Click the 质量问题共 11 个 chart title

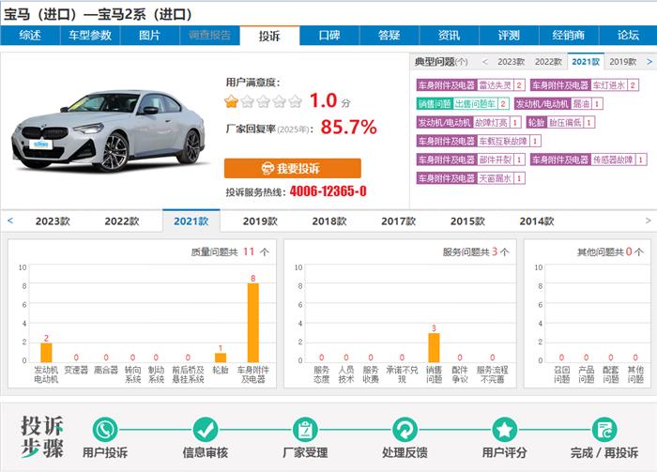point(230,251)
